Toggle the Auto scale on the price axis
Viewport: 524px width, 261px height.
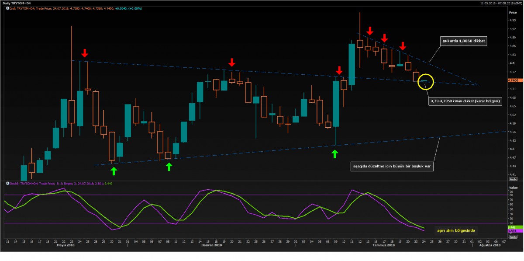(513, 179)
